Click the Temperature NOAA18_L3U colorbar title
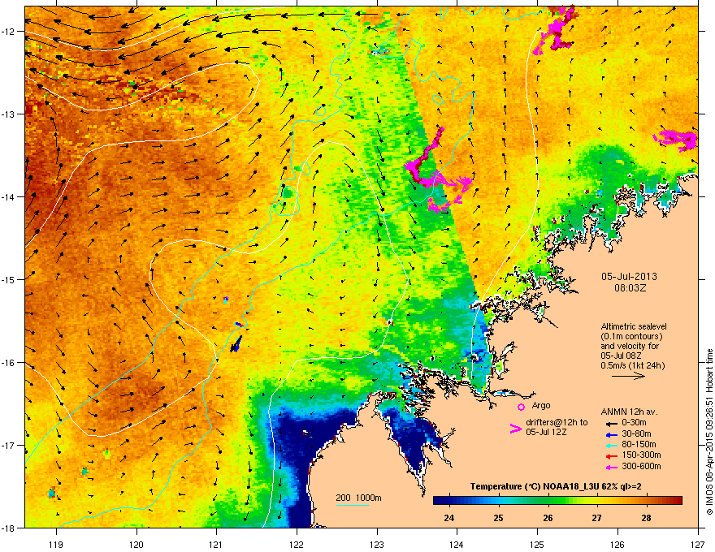This screenshot has height=552, width=715. tap(556, 486)
